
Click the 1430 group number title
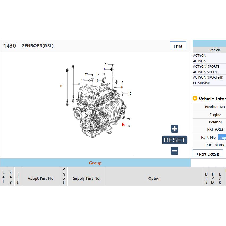point(10,46)
